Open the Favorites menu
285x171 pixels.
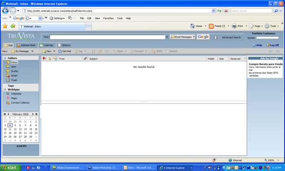108,18
